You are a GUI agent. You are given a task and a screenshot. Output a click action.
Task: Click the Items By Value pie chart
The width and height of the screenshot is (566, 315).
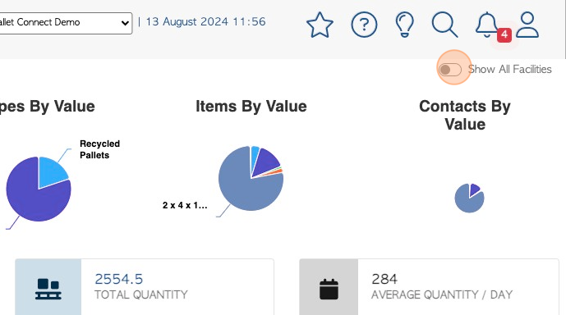[251, 178]
